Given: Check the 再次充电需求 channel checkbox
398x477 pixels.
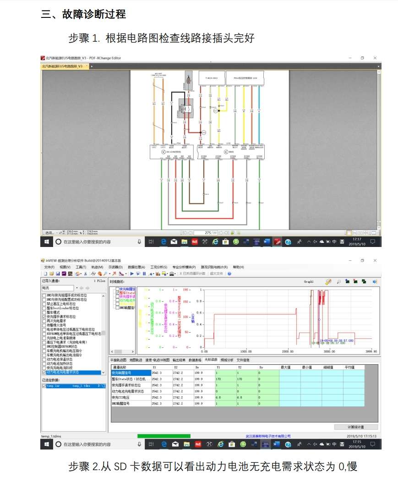Looking at the screenshot, I should click(44, 321).
